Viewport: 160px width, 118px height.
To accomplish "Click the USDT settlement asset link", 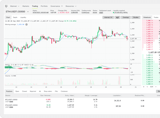I will click(x=101, y=12).
